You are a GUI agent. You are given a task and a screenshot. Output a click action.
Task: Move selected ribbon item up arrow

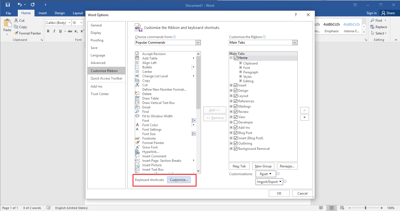[305, 110]
